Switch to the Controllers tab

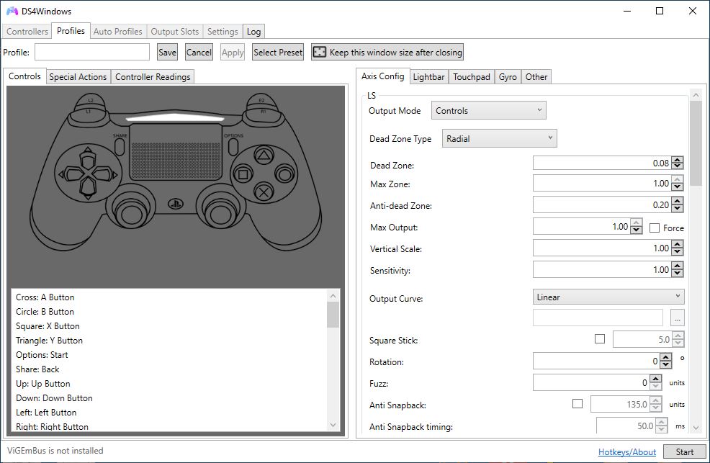click(27, 31)
